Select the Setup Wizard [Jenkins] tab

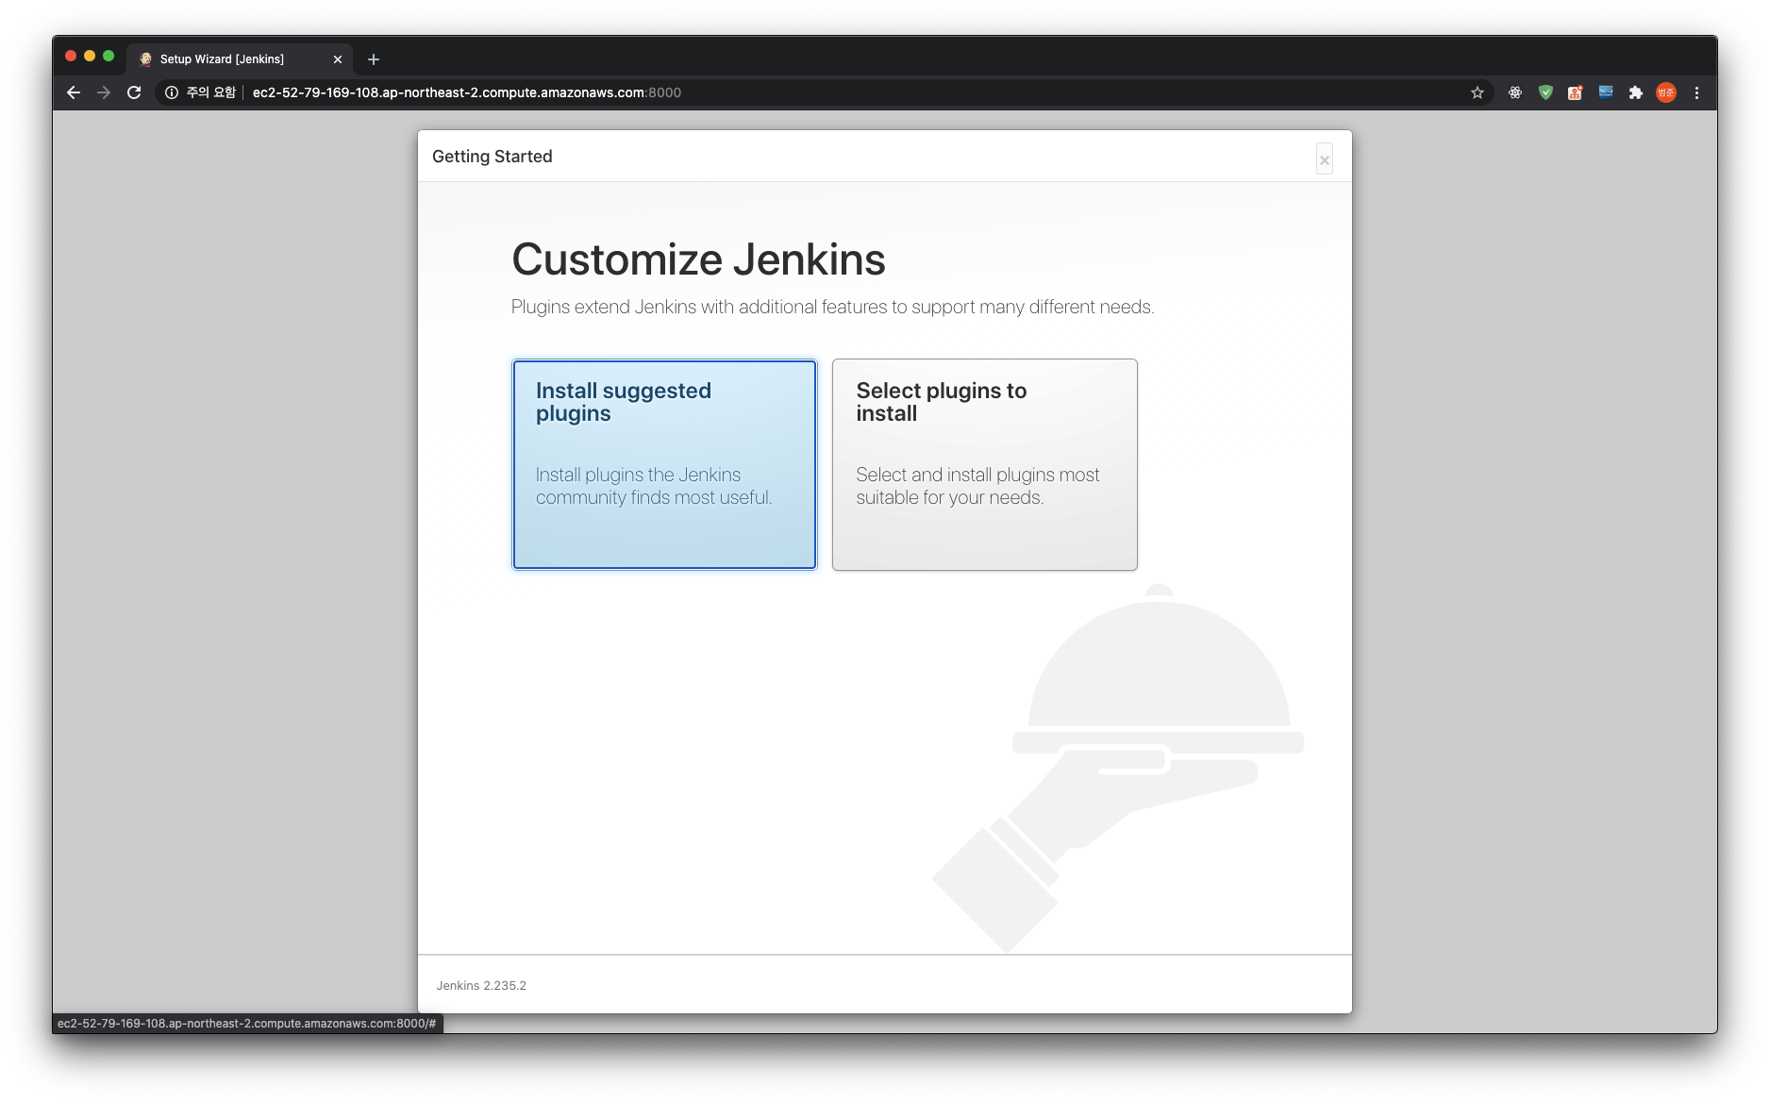(x=240, y=59)
